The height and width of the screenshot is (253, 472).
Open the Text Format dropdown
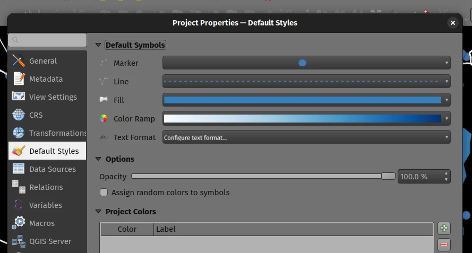coord(447,137)
